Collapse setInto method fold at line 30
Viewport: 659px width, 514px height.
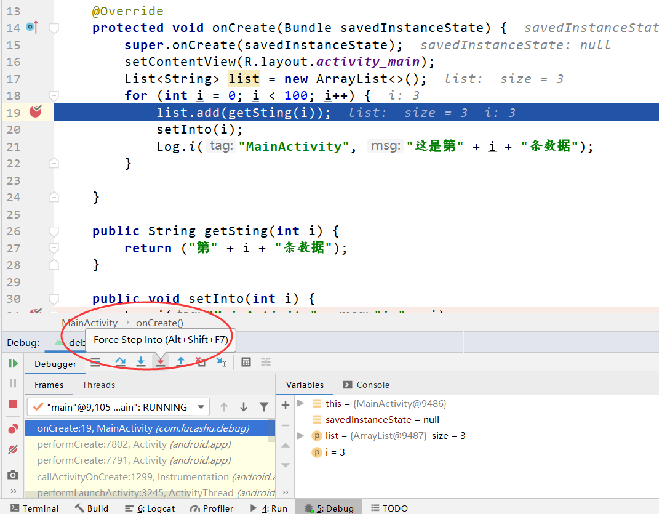(x=54, y=299)
